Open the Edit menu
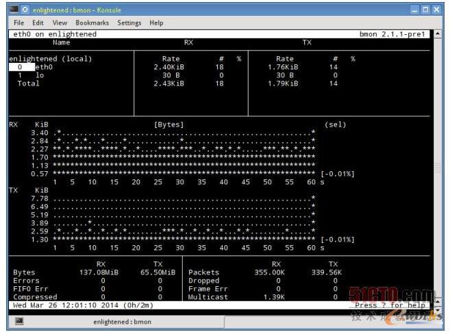 click(x=38, y=23)
